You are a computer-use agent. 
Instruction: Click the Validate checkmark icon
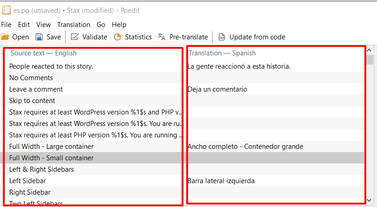click(x=75, y=37)
